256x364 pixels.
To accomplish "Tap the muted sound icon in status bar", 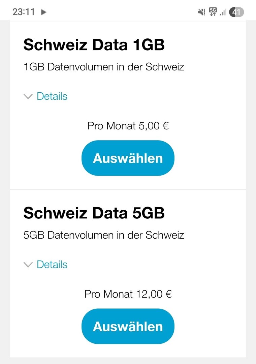I will [x=201, y=12].
